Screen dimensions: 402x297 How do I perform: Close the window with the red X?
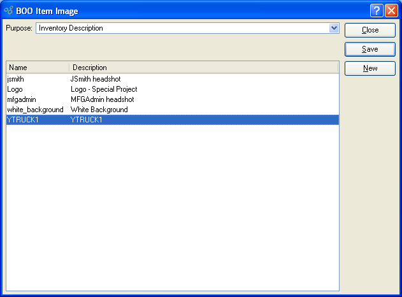pos(391,10)
